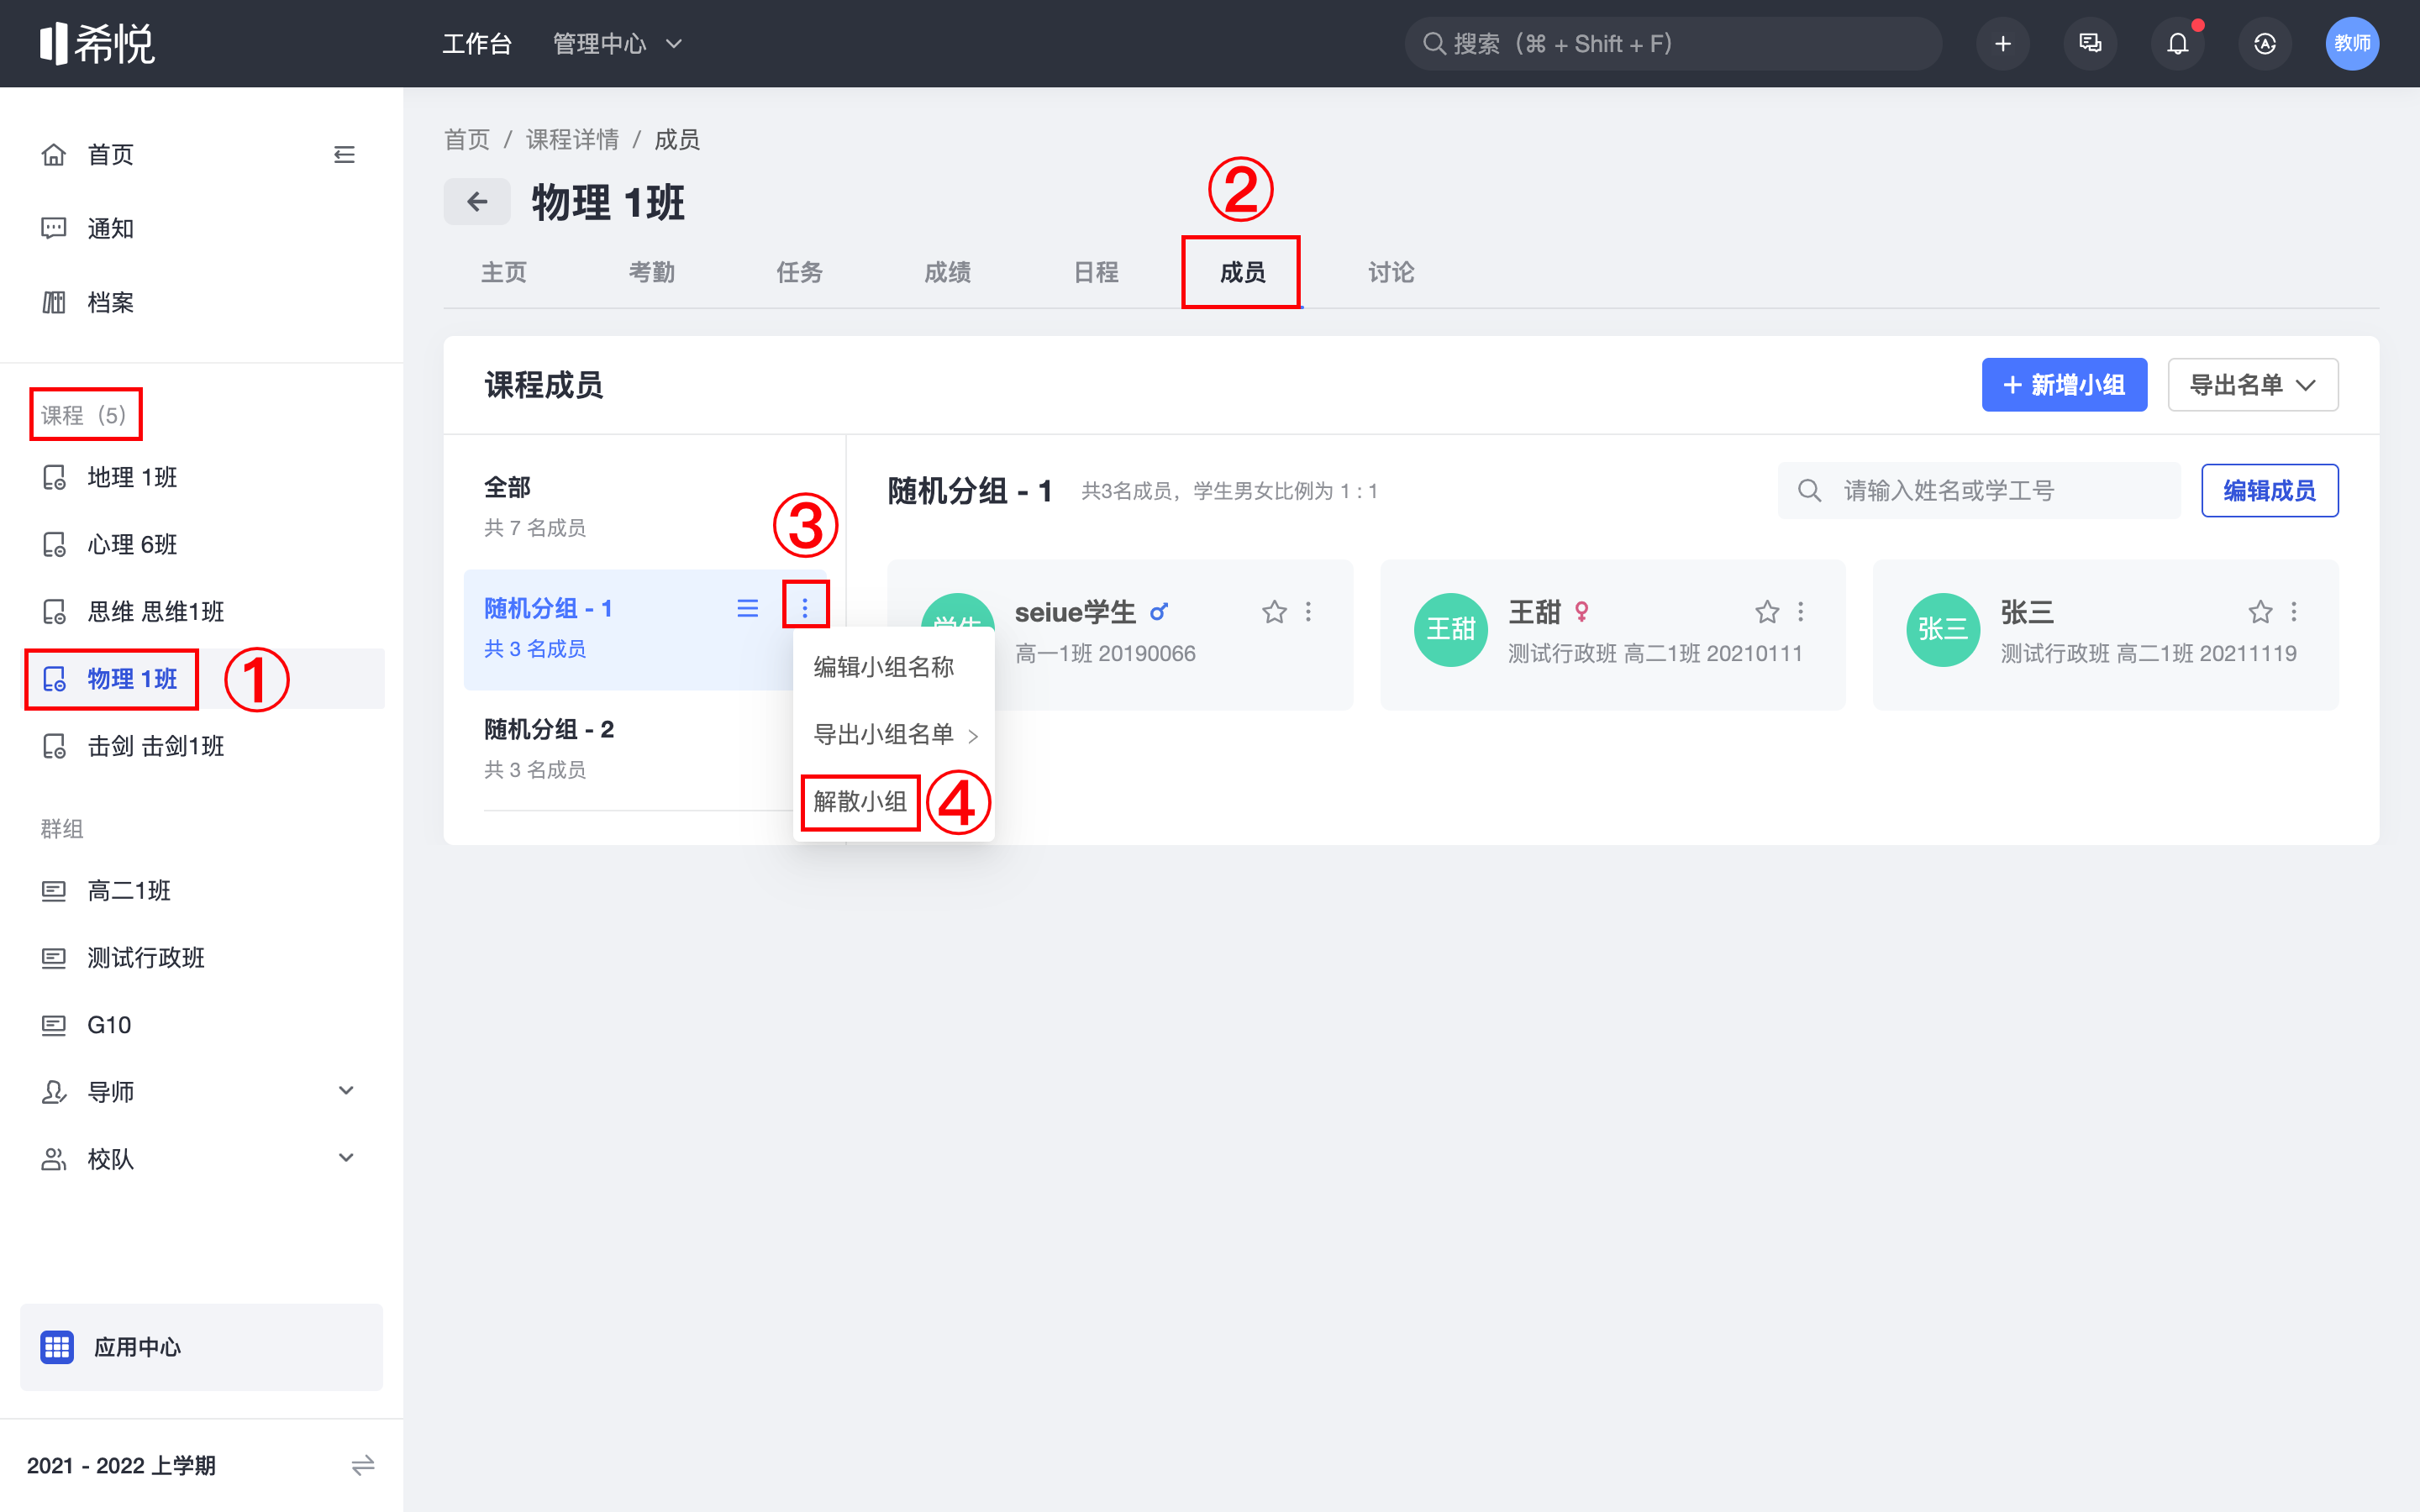The height and width of the screenshot is (1512, 2420).
Task: Switch to 成员 tab
Action: pos(1242,272)
